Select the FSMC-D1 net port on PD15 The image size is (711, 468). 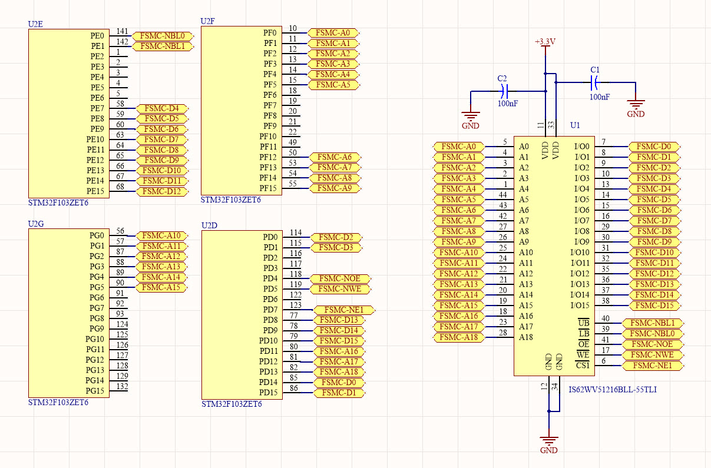[340, 393]
